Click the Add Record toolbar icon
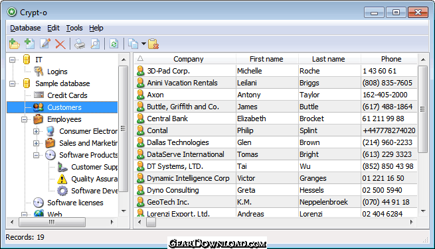 [x=30, y=44]
